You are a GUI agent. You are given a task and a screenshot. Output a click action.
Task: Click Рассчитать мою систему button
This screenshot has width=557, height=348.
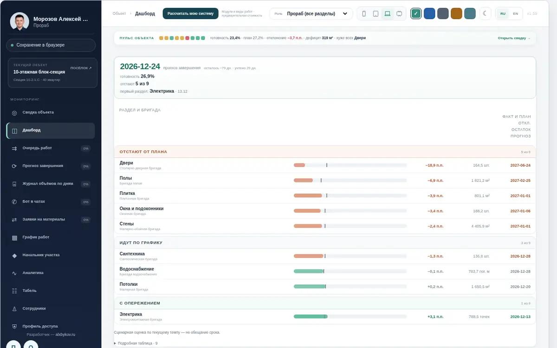pyautogui.click(x=190, y=13)
